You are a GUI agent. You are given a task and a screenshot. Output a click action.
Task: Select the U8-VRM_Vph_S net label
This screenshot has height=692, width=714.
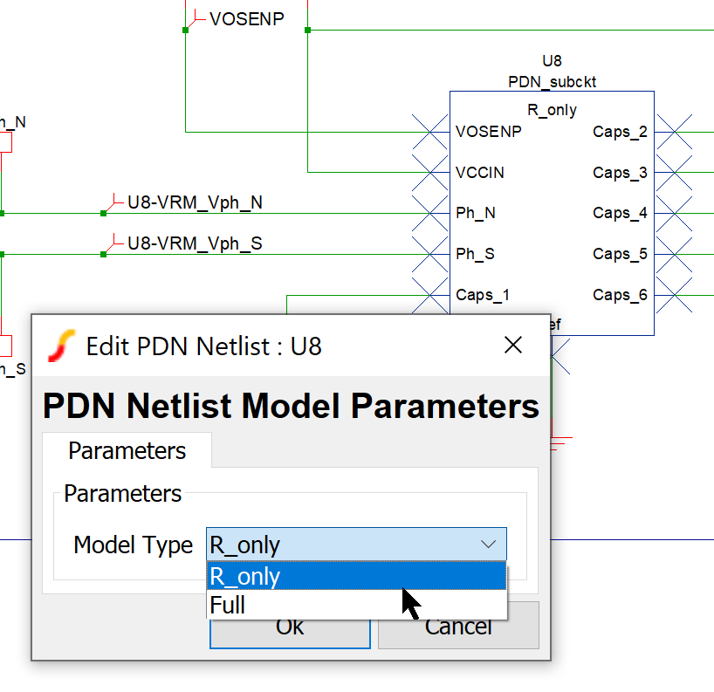click(195, 244)
